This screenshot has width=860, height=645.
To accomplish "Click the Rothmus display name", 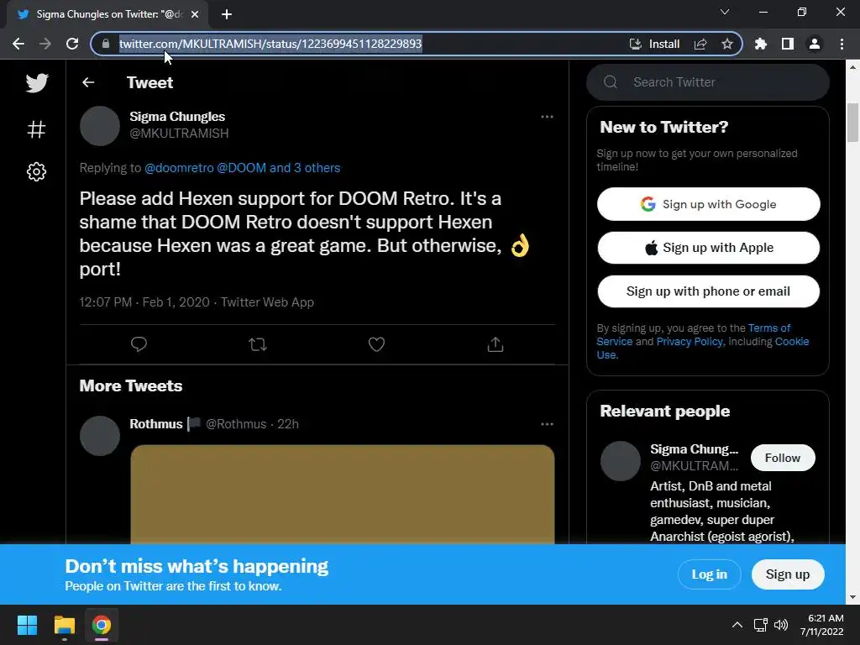I will (155, 424).
